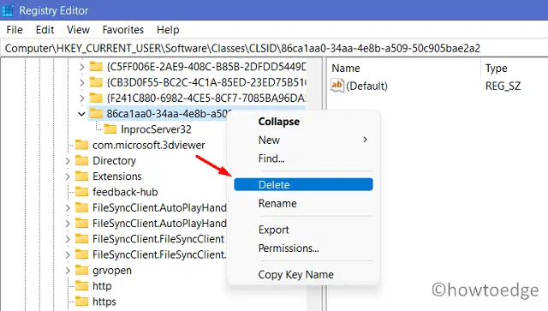Image resolution: width=548 pixels, height=311 pixels.
Task: Click the Name column header
Action: [346, 68]
